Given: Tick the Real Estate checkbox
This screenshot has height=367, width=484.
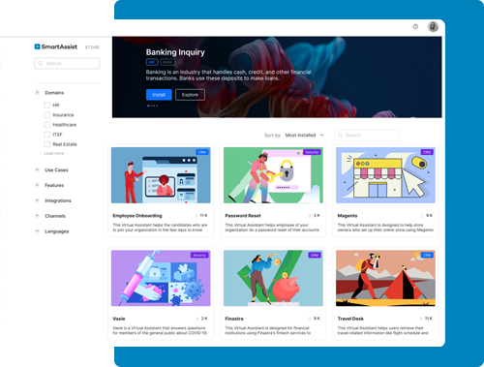Looking at the screenshot, I should (47, 144).
